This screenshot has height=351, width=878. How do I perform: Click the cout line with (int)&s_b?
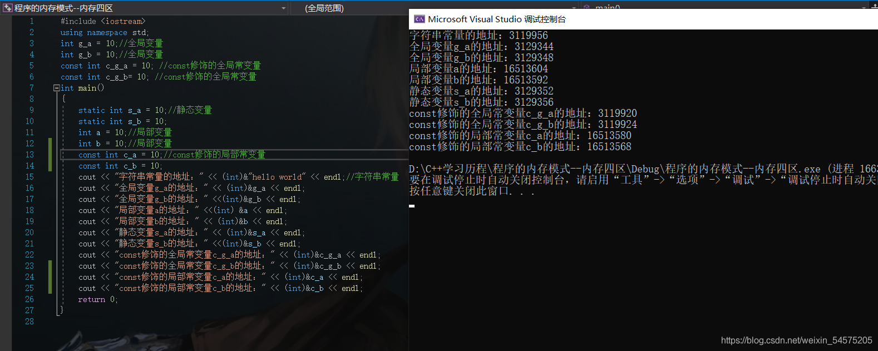click(x=190, y=244)
